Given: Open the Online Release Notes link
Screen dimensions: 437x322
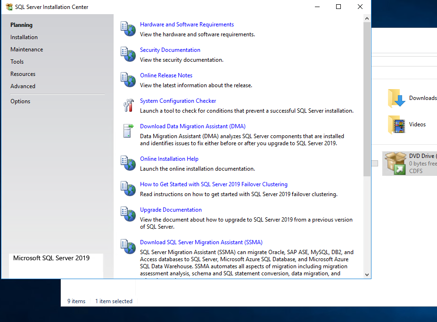Looking at the screenshot, I should [x=166, y=75].
